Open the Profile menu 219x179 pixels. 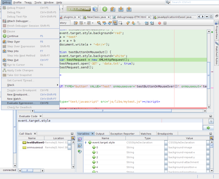tap(17, 3)
